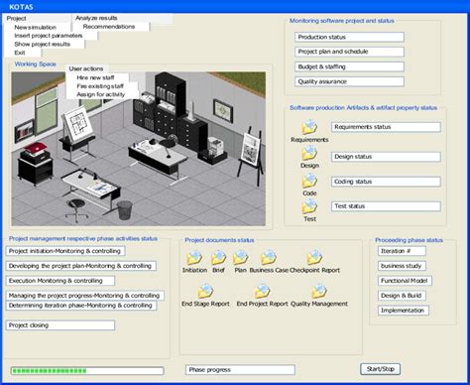Click the Test status field
This screenshot has width=470, height=385.
(x=386, y=206)
